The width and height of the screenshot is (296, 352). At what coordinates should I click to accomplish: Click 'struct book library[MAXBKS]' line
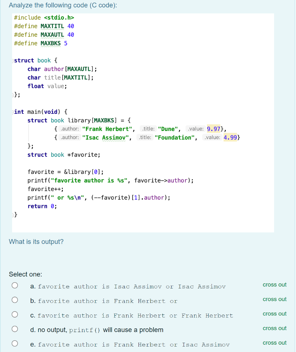tap(79, 120)
